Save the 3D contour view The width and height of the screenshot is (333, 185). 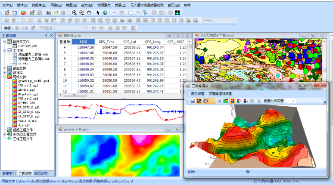[x=193, y=101]
